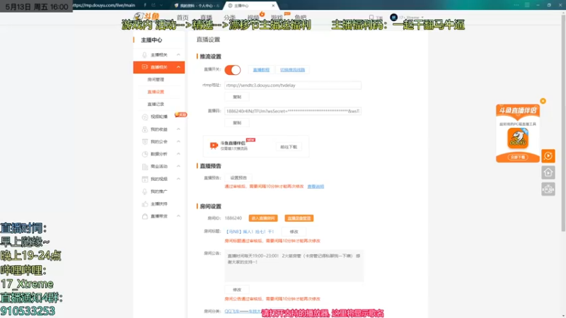
Task: Click the user avatar in the header
Action: click(393, 17)
